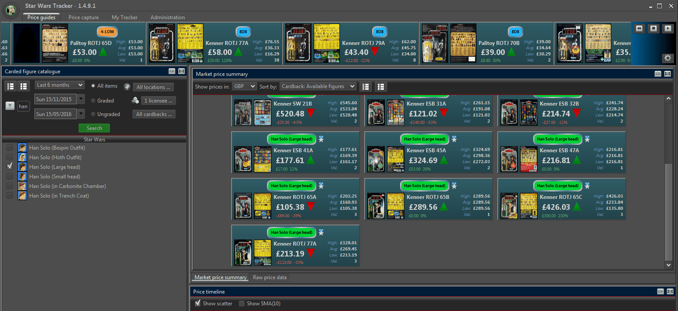Switch to the Price capture tab

point(83,17)
